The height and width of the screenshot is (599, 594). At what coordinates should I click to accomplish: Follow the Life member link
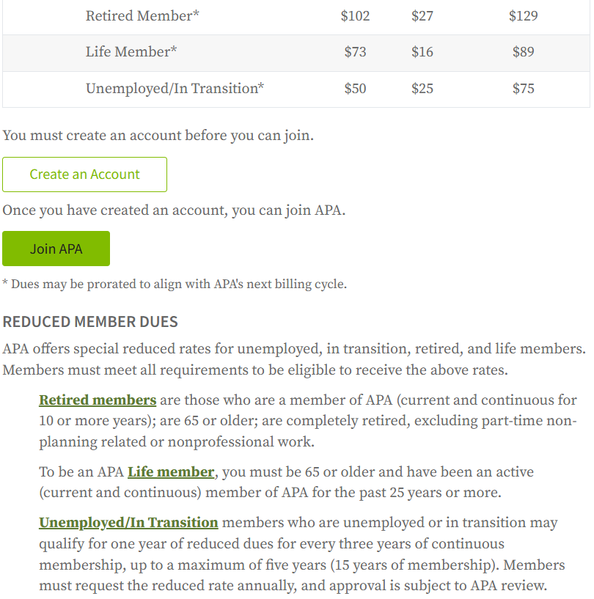click(171, 472)
